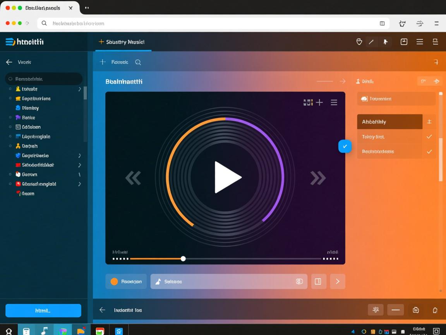Toggle the blue checkmark button beside the player
The height and width of the screenshot is (335, 446).
[x=345, y=146]
